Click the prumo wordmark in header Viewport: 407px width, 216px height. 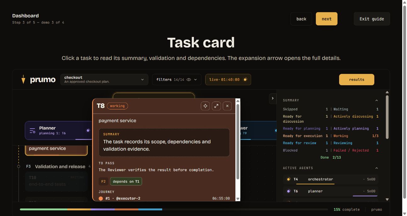tap(43, 80)
